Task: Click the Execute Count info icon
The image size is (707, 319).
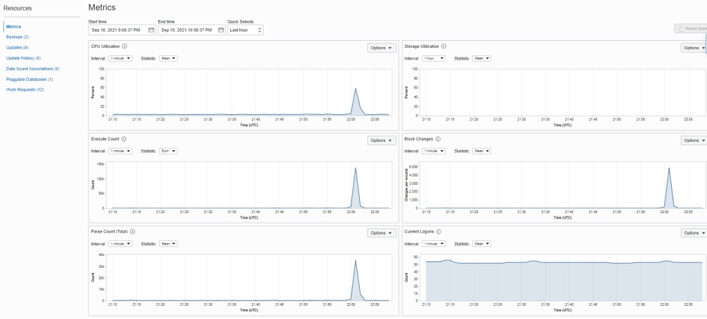Action: pyautogui.click(x=124, y=139)
